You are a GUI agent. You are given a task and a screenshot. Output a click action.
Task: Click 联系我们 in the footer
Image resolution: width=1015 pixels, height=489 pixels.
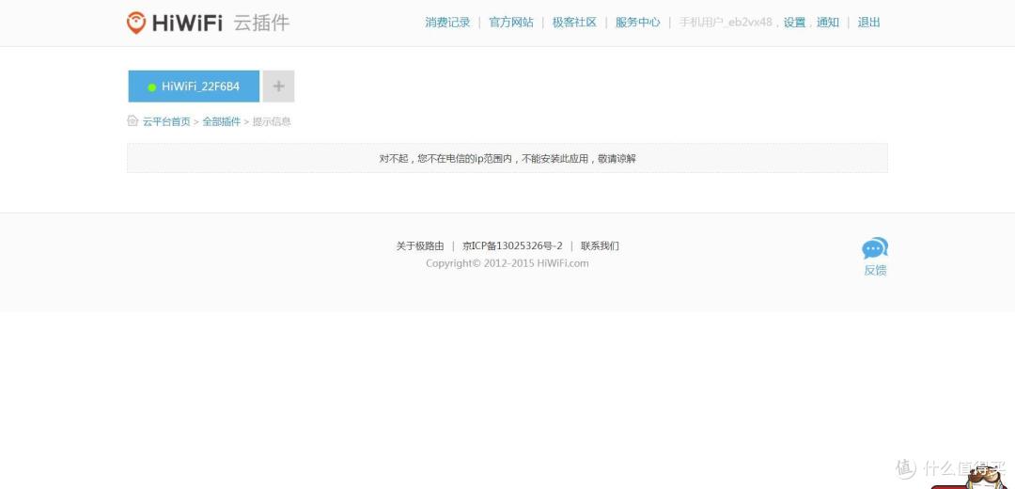click(600, 245)
